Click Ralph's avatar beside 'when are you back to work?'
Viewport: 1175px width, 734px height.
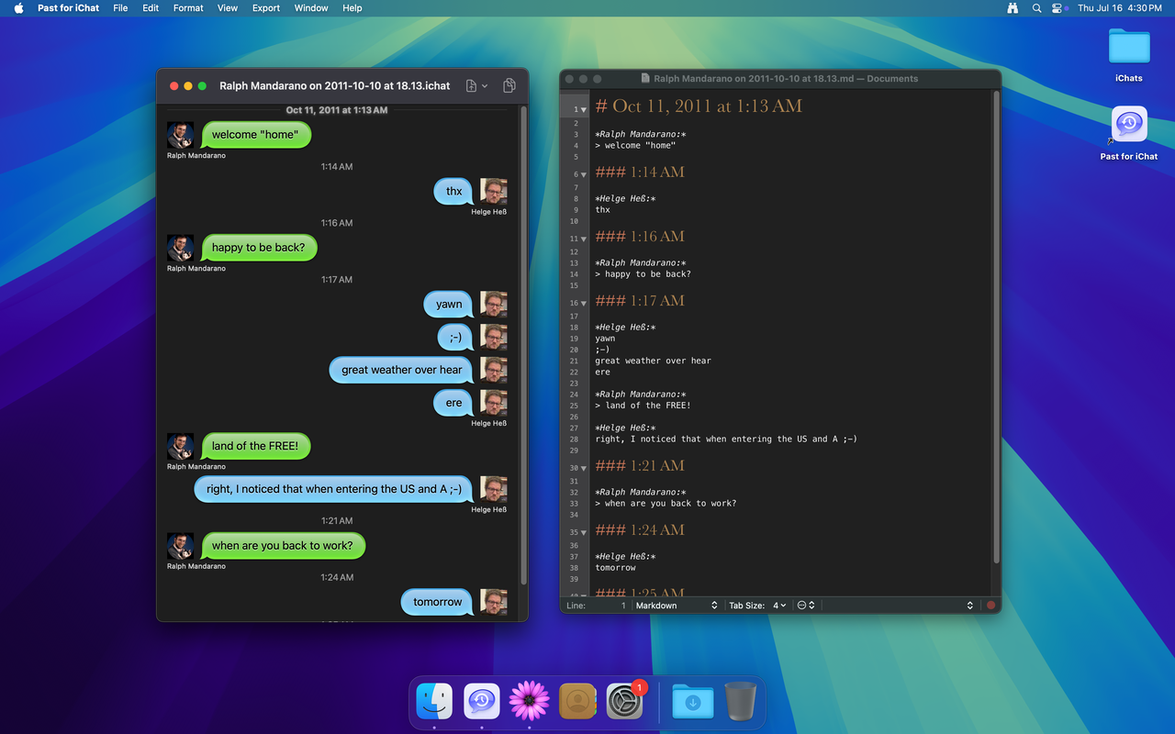pos(180,546)
